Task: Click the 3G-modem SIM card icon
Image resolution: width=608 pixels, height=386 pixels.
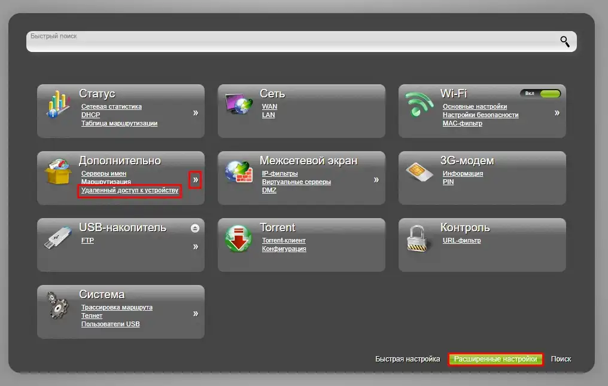Action: 420,172
